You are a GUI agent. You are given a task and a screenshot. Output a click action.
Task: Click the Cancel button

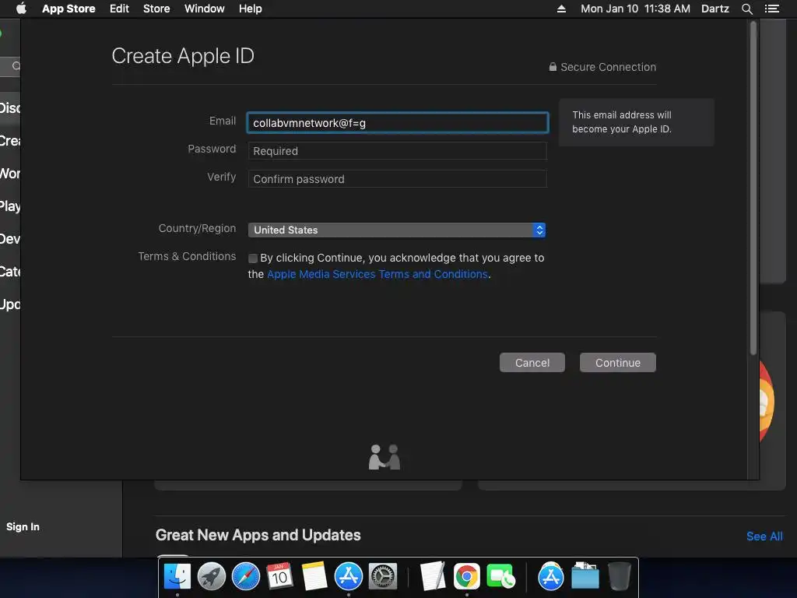(x=532, y=363)
